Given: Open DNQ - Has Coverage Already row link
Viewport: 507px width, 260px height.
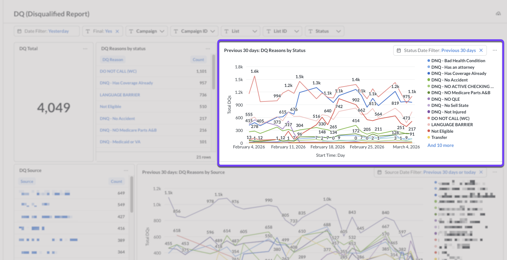Looking at the screenshot, I should [x=126, y=83].
